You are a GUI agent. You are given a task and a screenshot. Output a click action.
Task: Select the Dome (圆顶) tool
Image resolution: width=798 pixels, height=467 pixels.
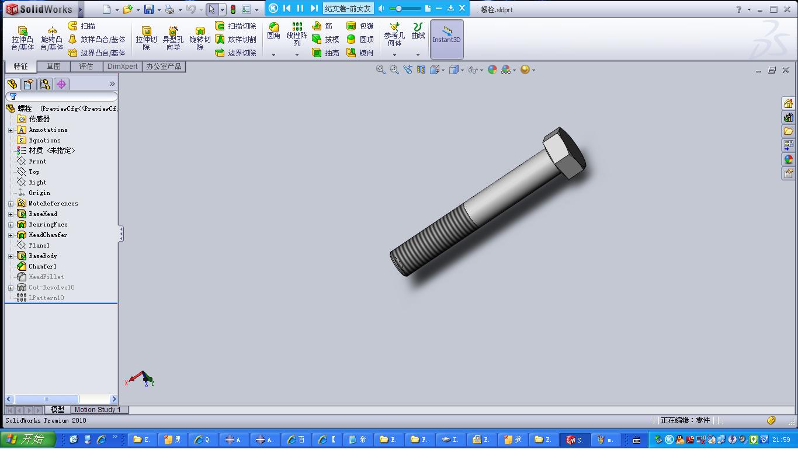[x=360, y=40]
